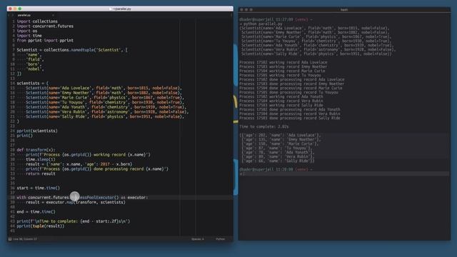Click 'import os' on line 3

[27, 31]
